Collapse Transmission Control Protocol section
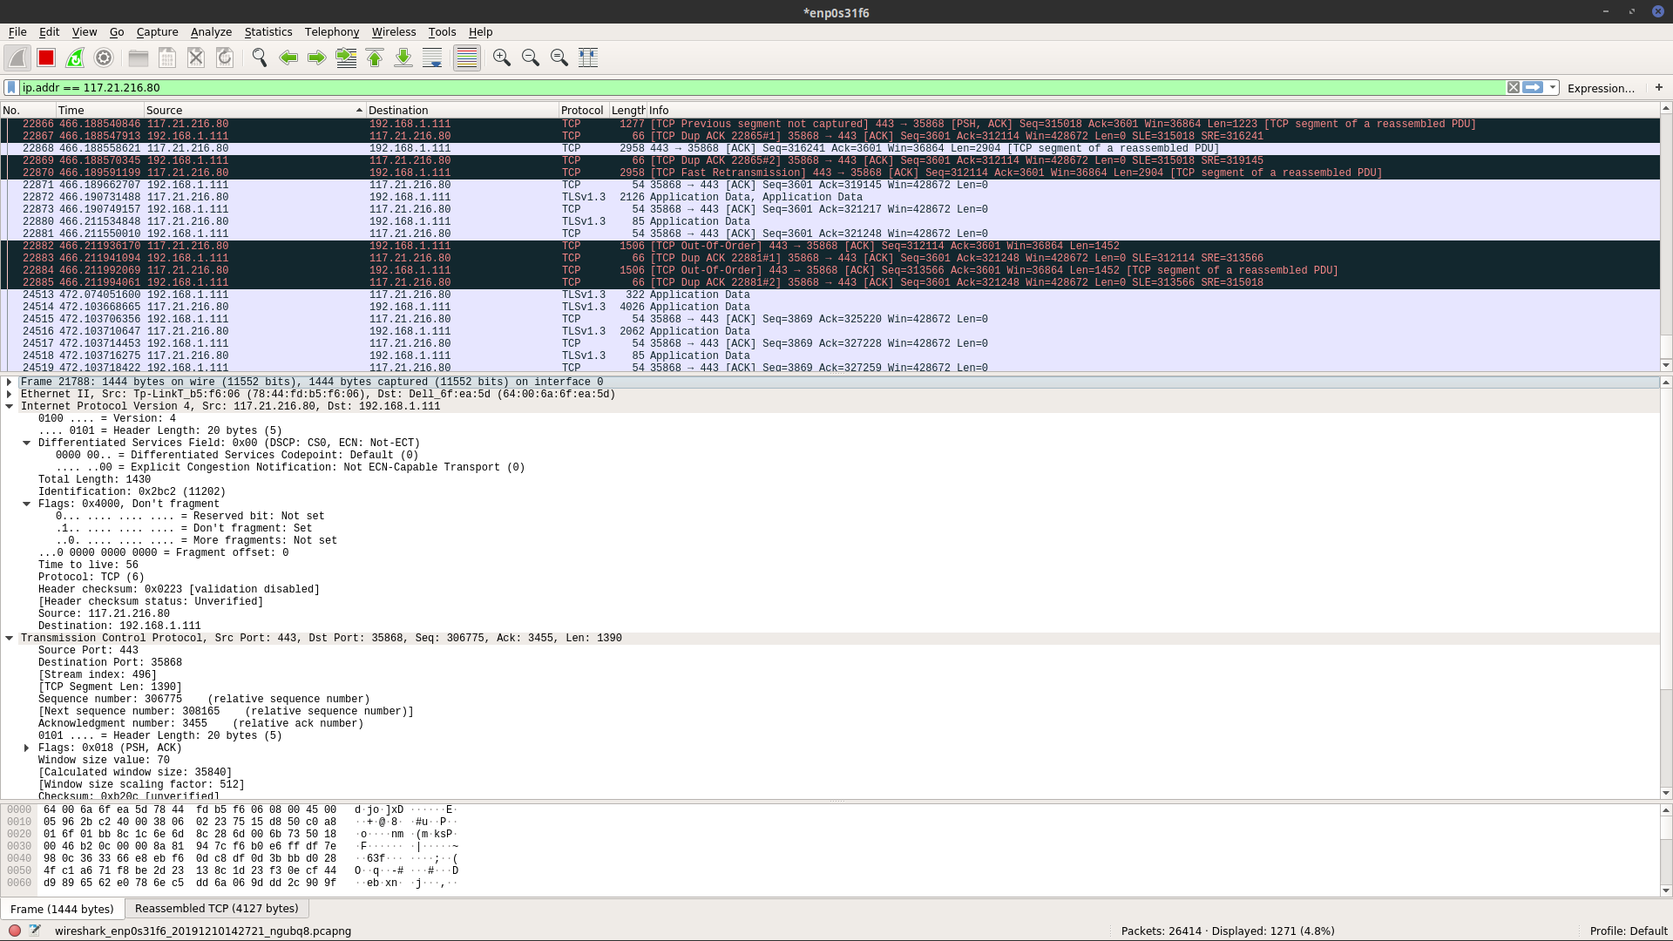 click(10, 638)
